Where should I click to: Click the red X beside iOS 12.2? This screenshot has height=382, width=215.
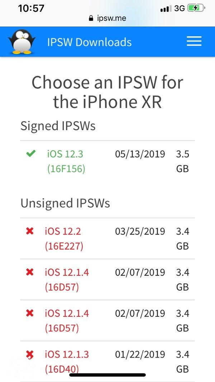click(30, 231)
